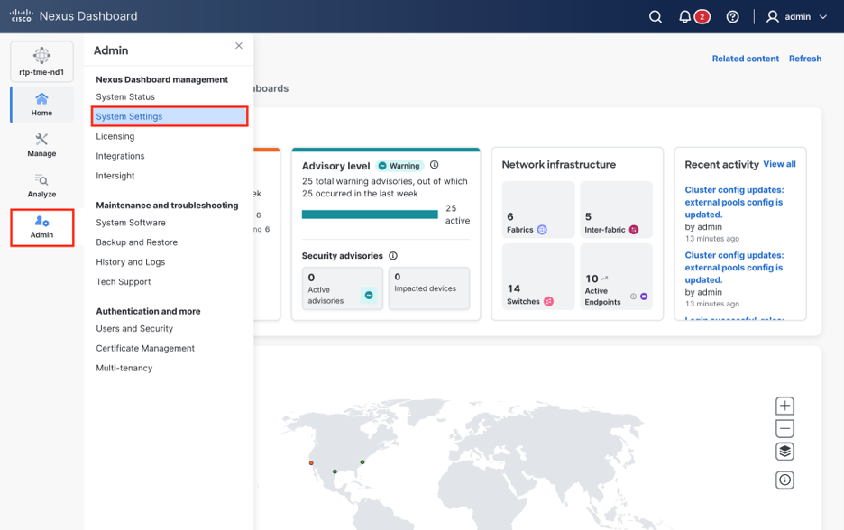
Task: Open the Analyze sidebar section
Action: point(41,187)
